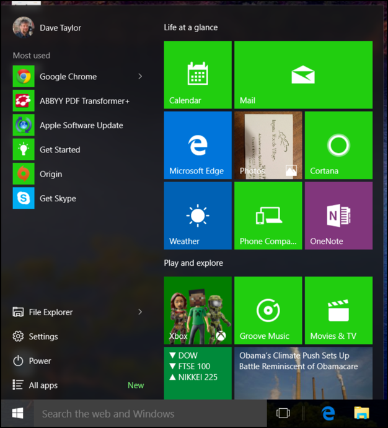Viewport: 388px width, 428px height.
Task: Launch the OneNote tile
Action: coord(338,216)
